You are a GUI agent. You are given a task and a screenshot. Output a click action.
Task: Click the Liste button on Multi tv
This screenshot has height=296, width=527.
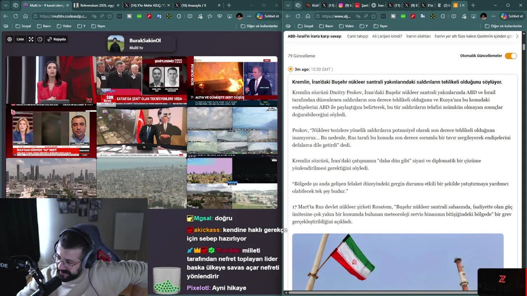(20, 39)
